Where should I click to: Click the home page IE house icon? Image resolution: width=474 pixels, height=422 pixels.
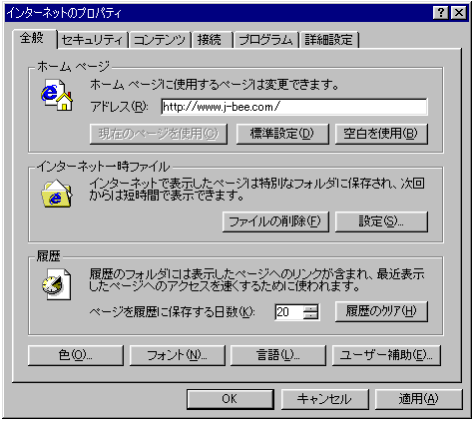coord(57,95)
